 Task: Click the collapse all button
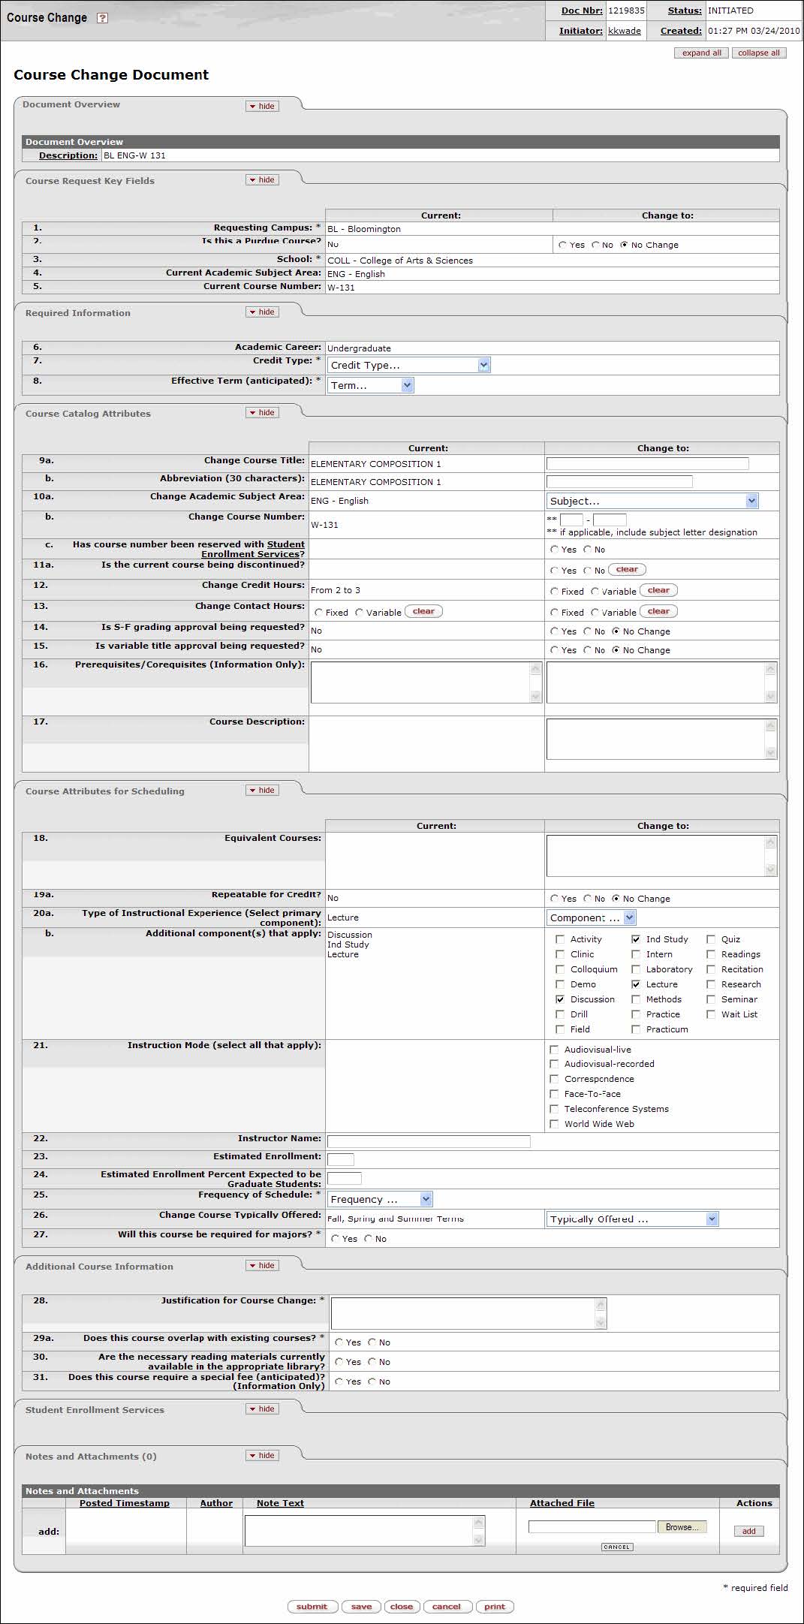[758, 53]
